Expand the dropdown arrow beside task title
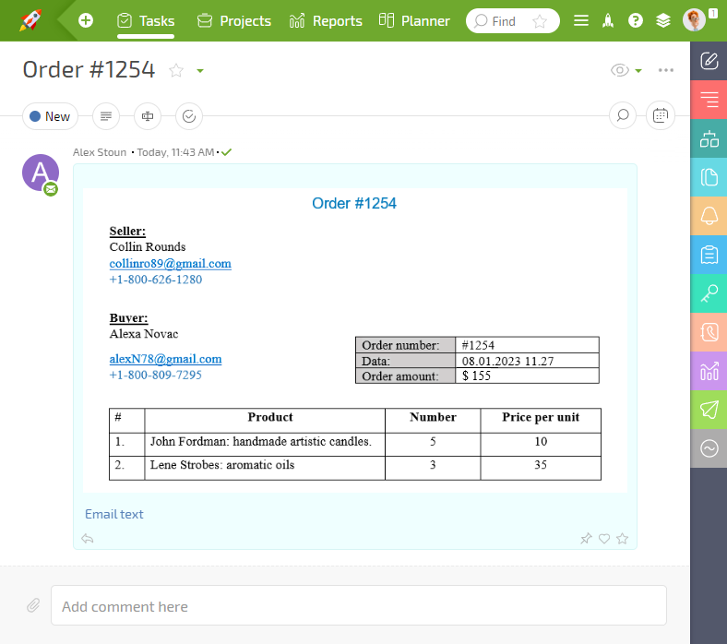 tap(200, 71)
